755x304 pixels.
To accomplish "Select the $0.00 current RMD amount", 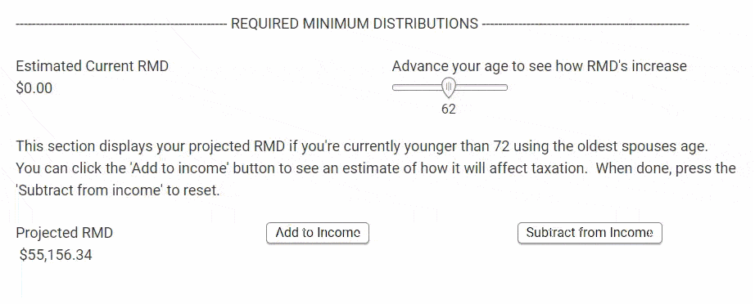I will click(x=34, y=89).
